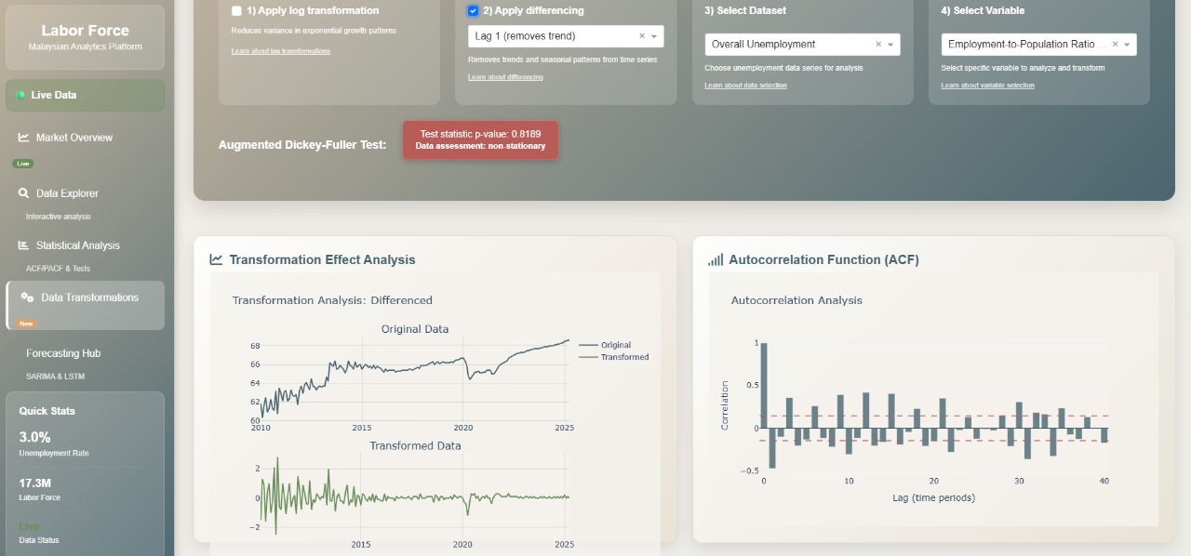This screenshot has width=1191, height=556.
Task: Enable the Apply log transformation checkbox
Action: 236,11
